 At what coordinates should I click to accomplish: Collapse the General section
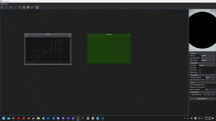202,53
